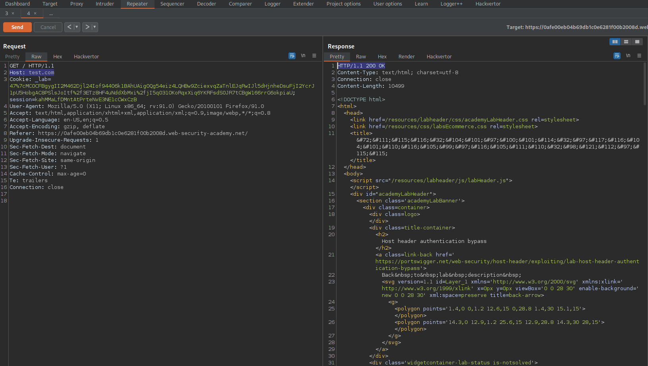Click the Referer header line in request
This screenshot has width=648, height=366.
[129, 133]
